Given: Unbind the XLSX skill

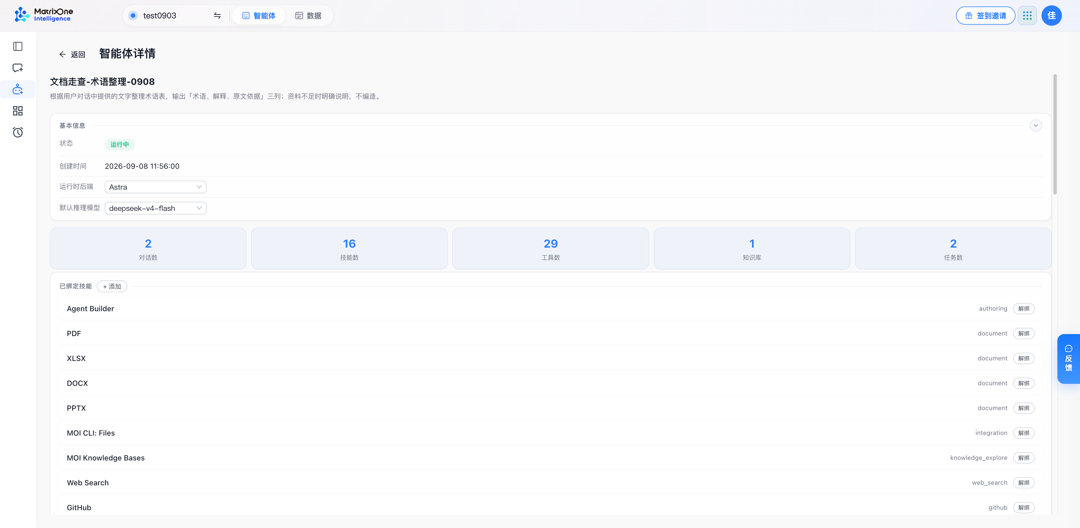Looking at the screenshot, I should (1024, 358).
